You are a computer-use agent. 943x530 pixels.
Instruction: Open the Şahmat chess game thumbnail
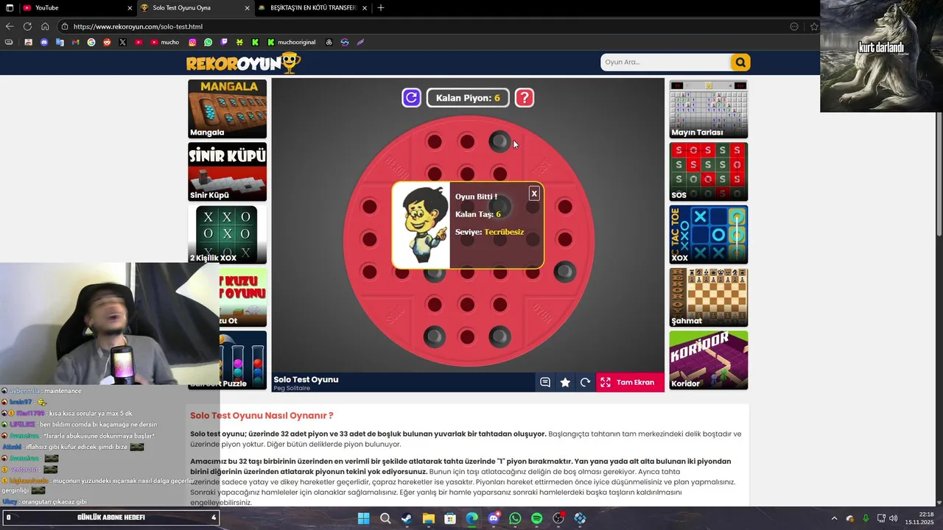[708, 297]
